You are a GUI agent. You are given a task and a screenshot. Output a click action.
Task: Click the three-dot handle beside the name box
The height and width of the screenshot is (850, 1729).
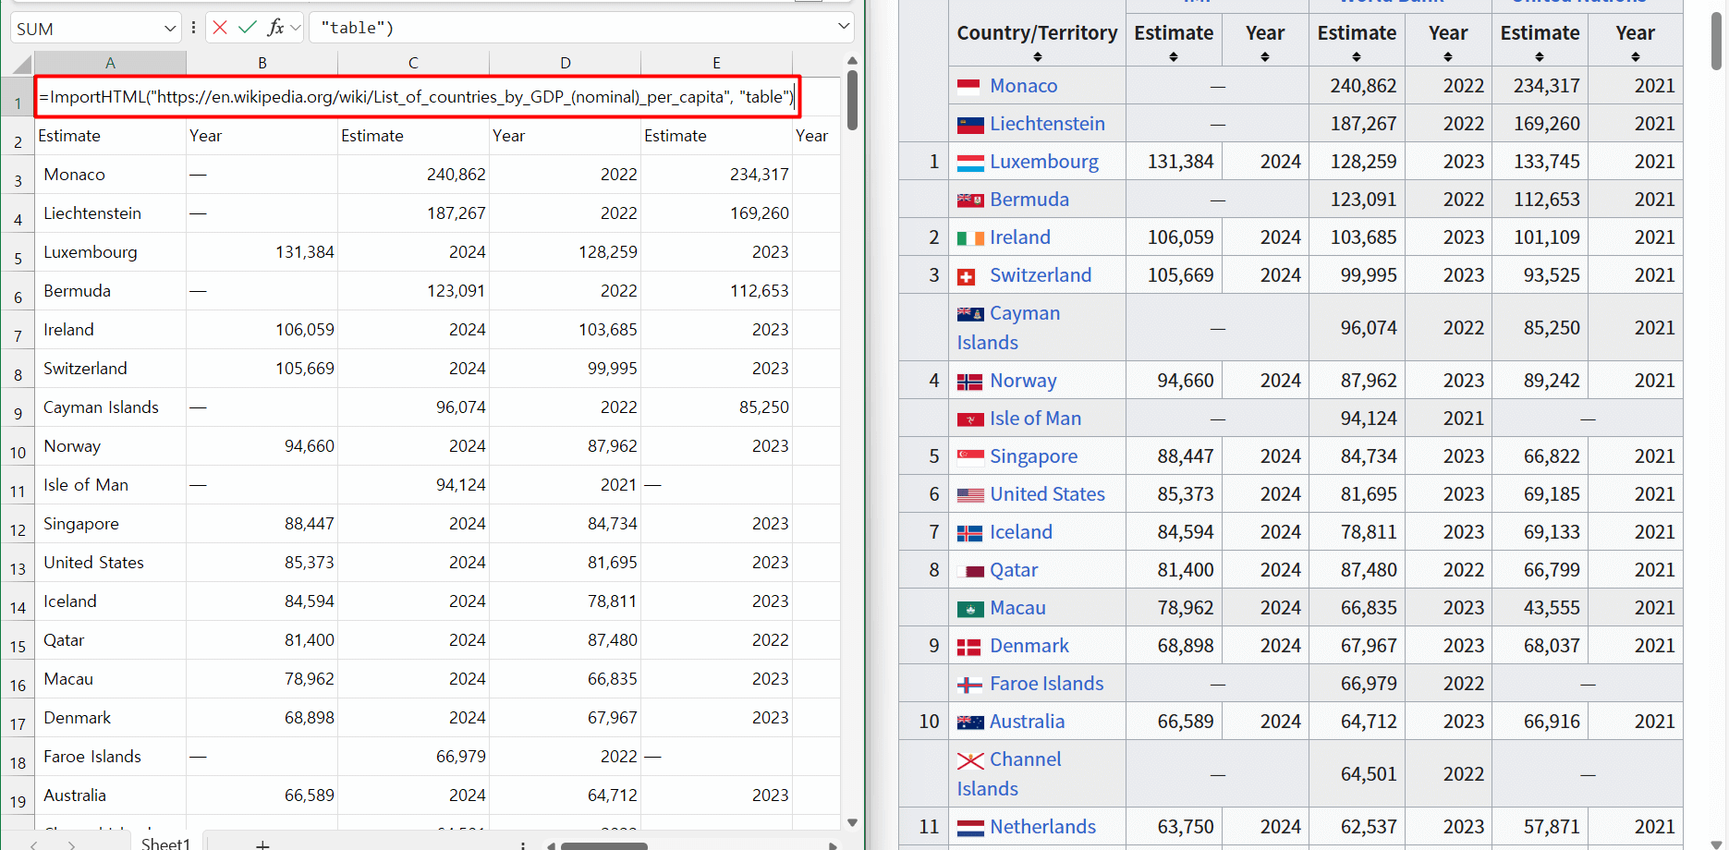click(193, 28)
